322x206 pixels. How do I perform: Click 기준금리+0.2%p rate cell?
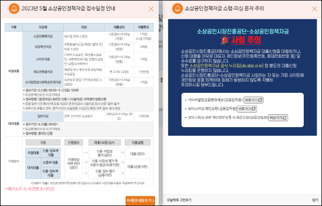tap(119, 60)
